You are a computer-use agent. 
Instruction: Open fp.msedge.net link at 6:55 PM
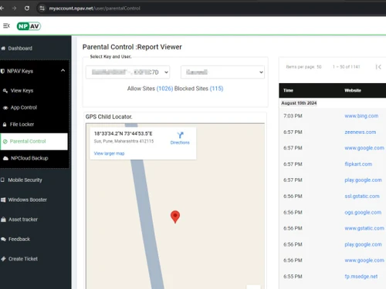361,277
